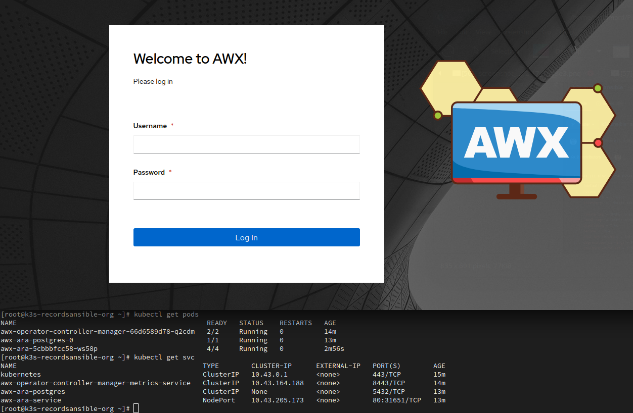Focus the Password input field
Image resolution: width=633 pixels, height=413 pixels.
[246, 190]
